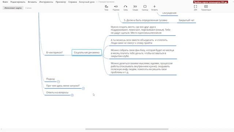Insert a relationship with Связь tool
234x132 pixels.
pos(125,8)
